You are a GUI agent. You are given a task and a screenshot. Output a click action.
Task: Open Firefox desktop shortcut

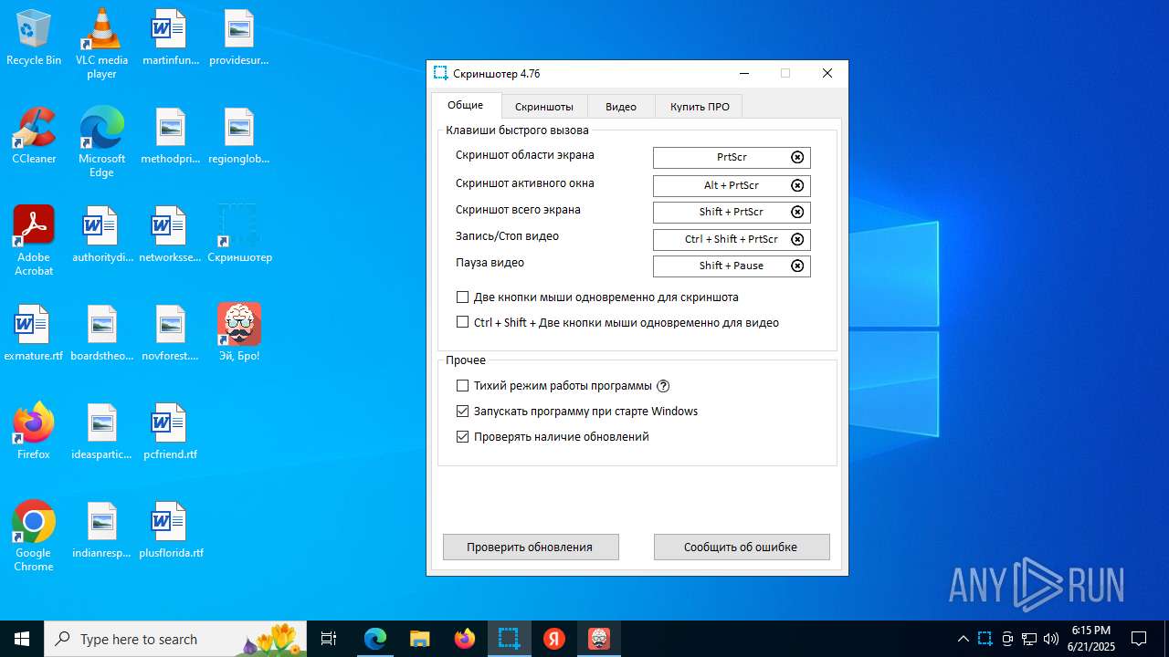[34, 432]
